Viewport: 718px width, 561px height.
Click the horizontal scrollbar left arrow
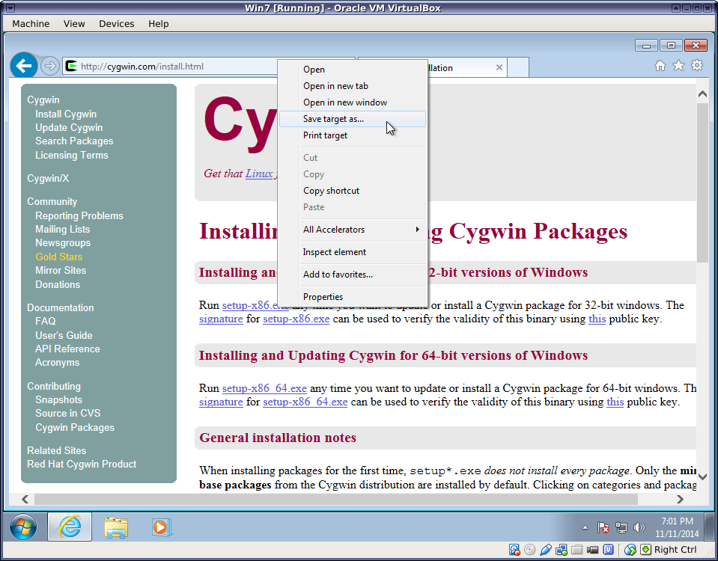(x=25, y=499)
